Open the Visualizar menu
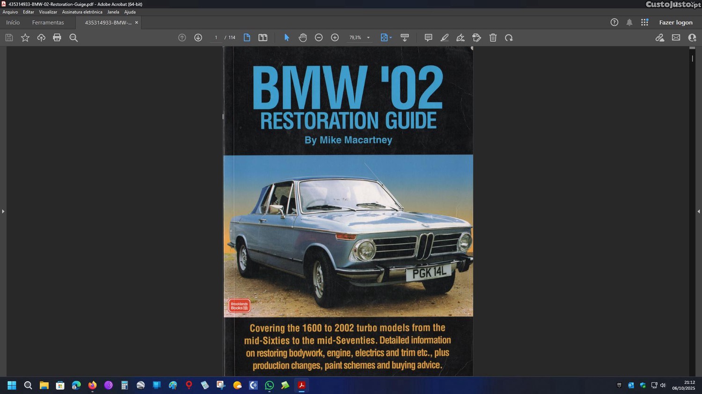The image size is (702, 394). pos(48,12)
